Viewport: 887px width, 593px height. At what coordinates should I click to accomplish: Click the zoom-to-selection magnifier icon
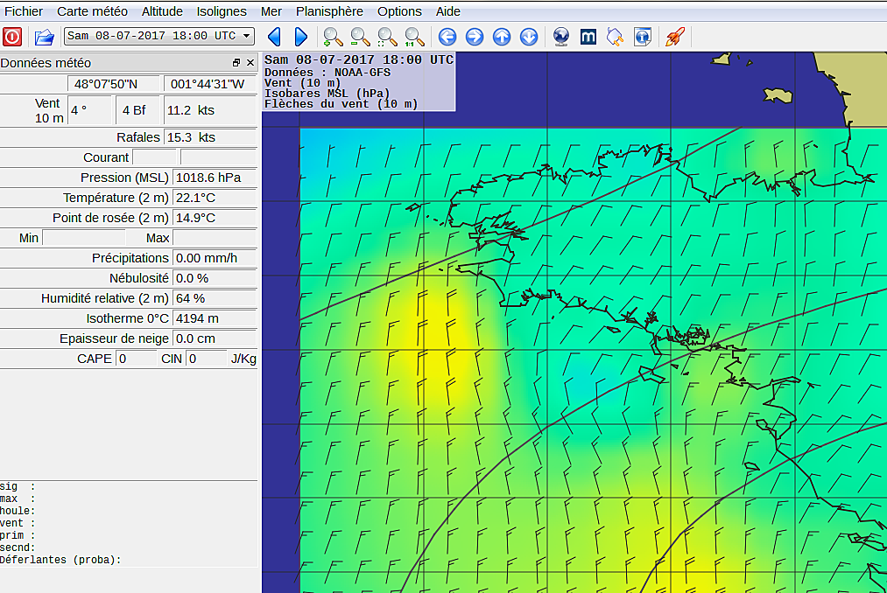click(387, 38)
